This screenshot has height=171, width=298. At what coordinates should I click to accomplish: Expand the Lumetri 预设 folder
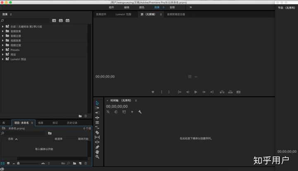point(2,59)
